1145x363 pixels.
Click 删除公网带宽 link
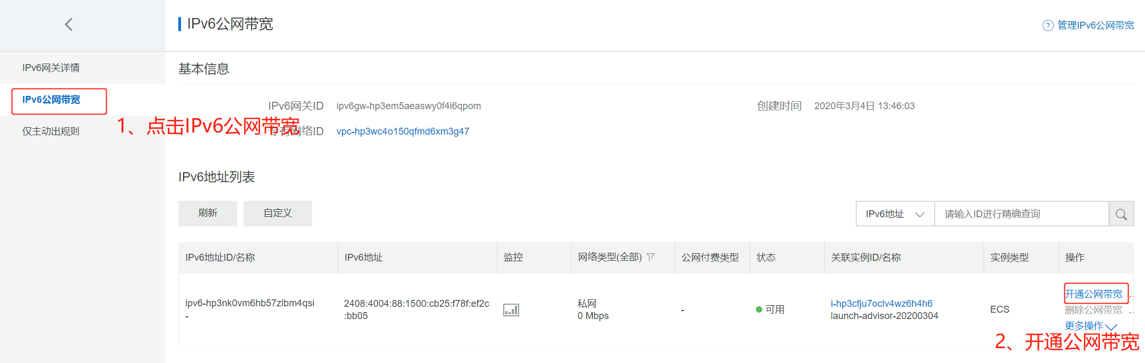click(1094, 310)
